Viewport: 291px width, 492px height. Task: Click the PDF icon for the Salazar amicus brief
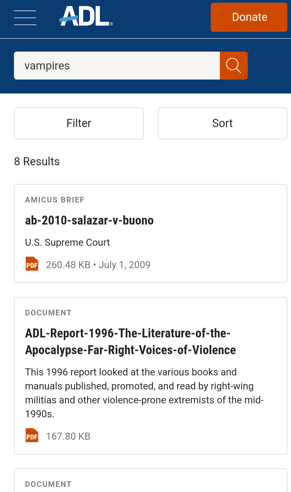coord(32,264)
